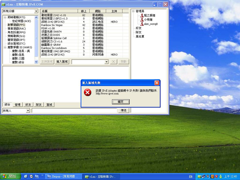Click the 進入區域 button
The height and width of the screenshot is (180, 240).
(62, 61)
